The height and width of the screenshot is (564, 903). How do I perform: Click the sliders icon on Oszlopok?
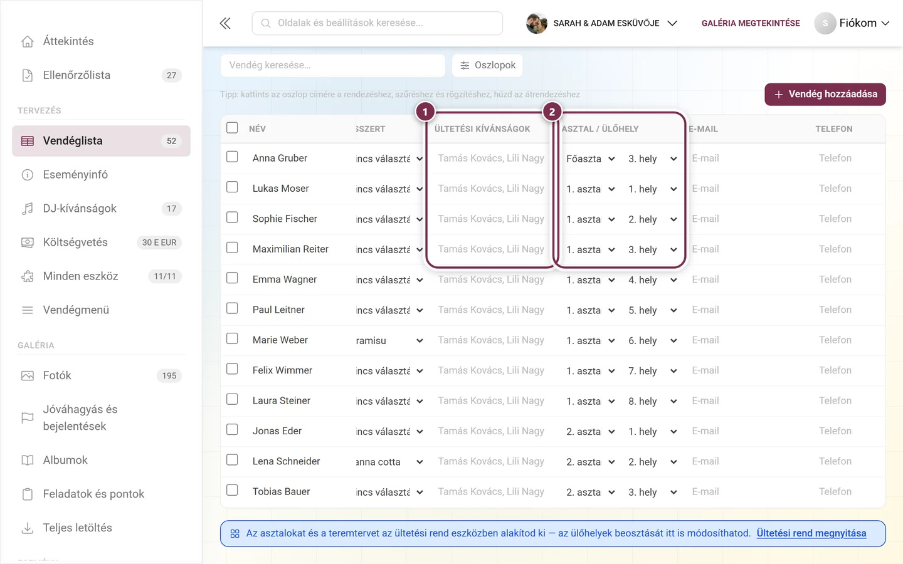tap(465, 65)
